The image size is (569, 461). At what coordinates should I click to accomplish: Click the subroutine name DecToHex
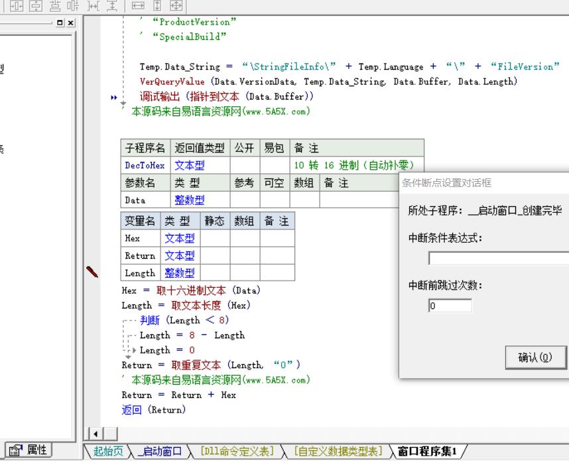click(x=145, y=165)
